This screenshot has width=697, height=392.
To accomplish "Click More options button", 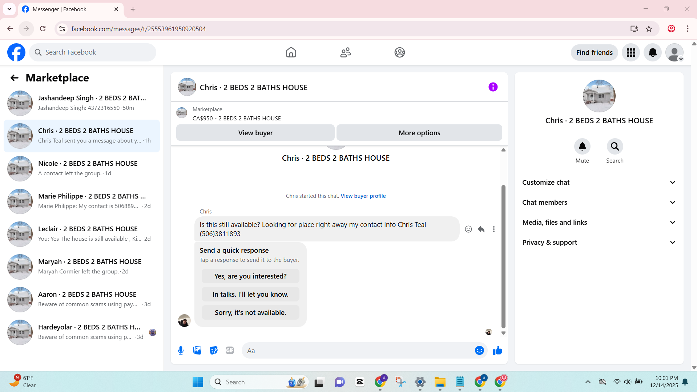I will coord(419,133).
